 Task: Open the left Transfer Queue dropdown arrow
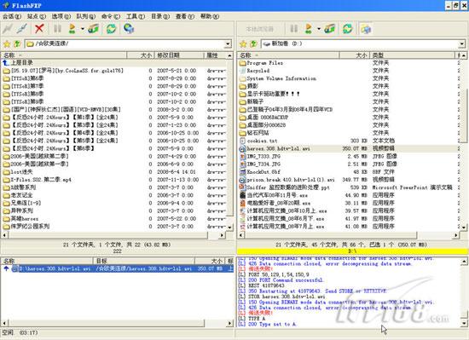point(82,29)
